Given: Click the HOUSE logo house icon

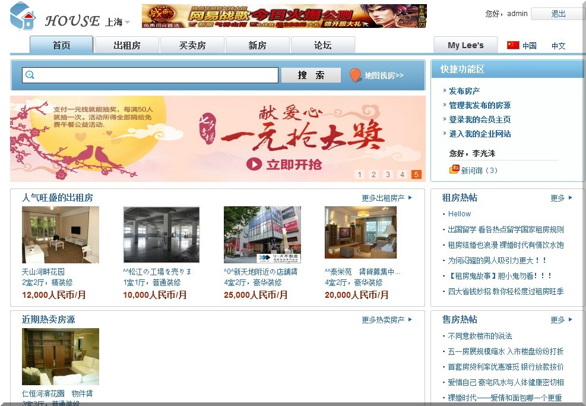Looking at the screenshot, I should pyautogui.click(x=23, y=16).
